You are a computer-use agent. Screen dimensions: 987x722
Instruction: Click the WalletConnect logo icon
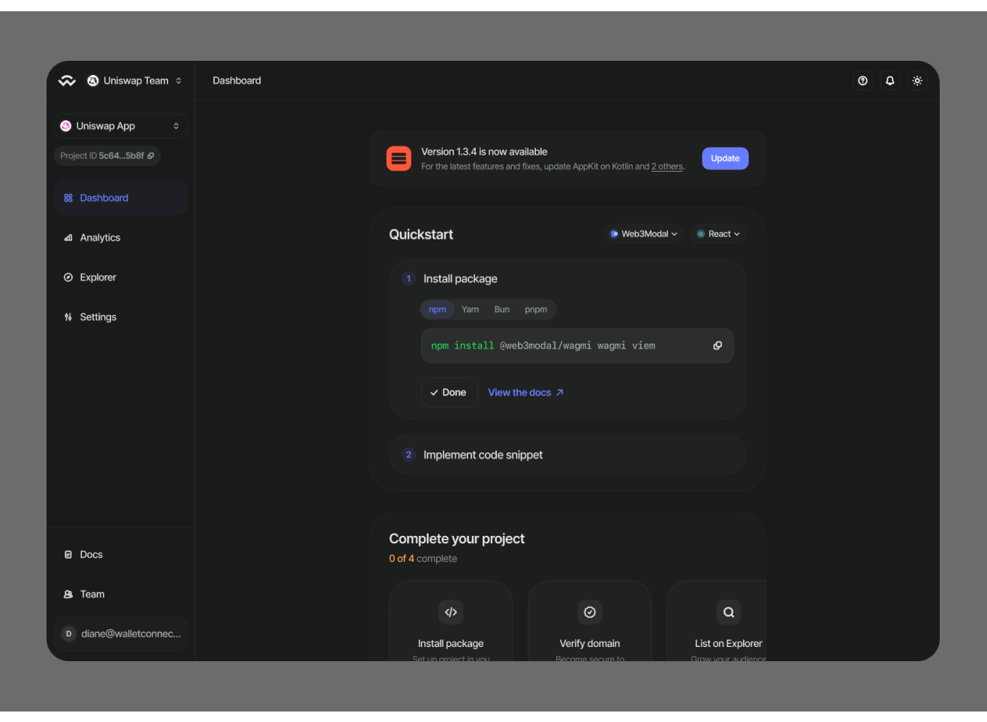(x=67, y=81)
